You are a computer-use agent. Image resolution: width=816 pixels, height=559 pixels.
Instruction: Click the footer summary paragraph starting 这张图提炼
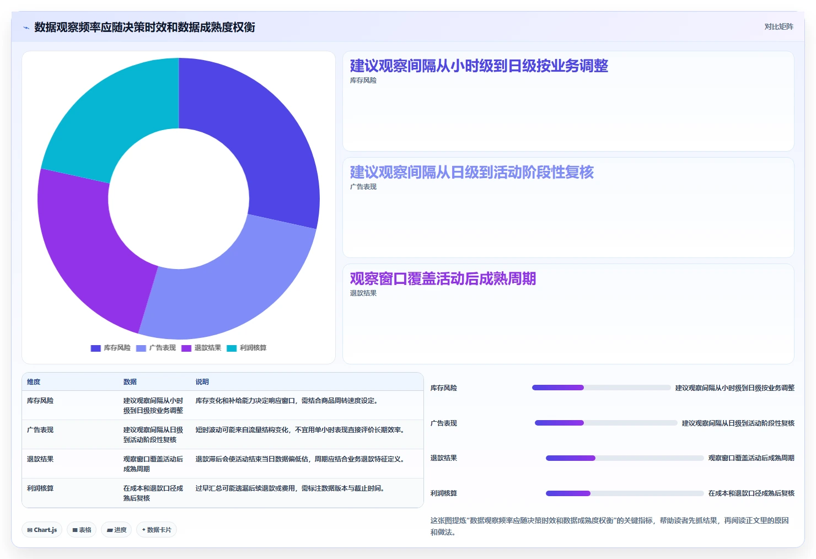[610, 526]
